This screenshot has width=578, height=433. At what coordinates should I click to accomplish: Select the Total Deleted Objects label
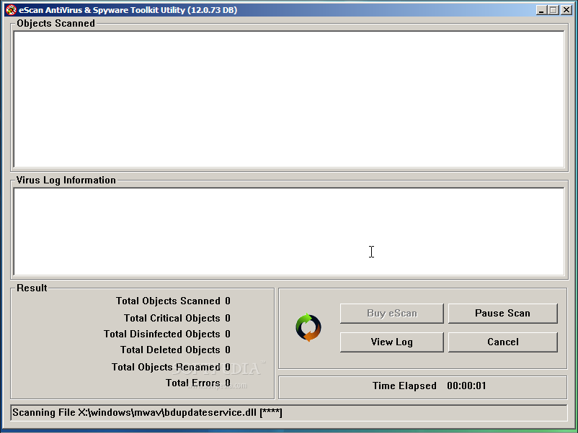(170, 350)
